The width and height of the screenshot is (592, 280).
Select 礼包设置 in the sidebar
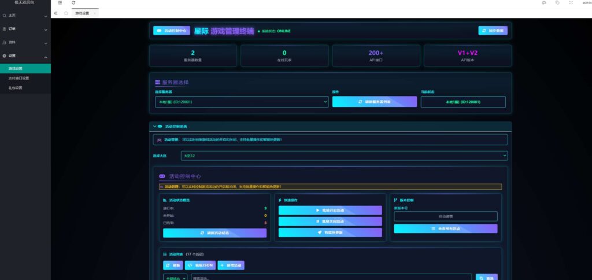click(16, 88)
